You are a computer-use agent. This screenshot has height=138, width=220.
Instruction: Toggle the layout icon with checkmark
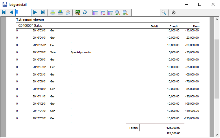(110, 12)
